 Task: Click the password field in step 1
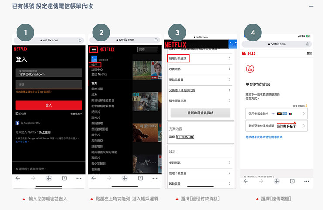49,85
